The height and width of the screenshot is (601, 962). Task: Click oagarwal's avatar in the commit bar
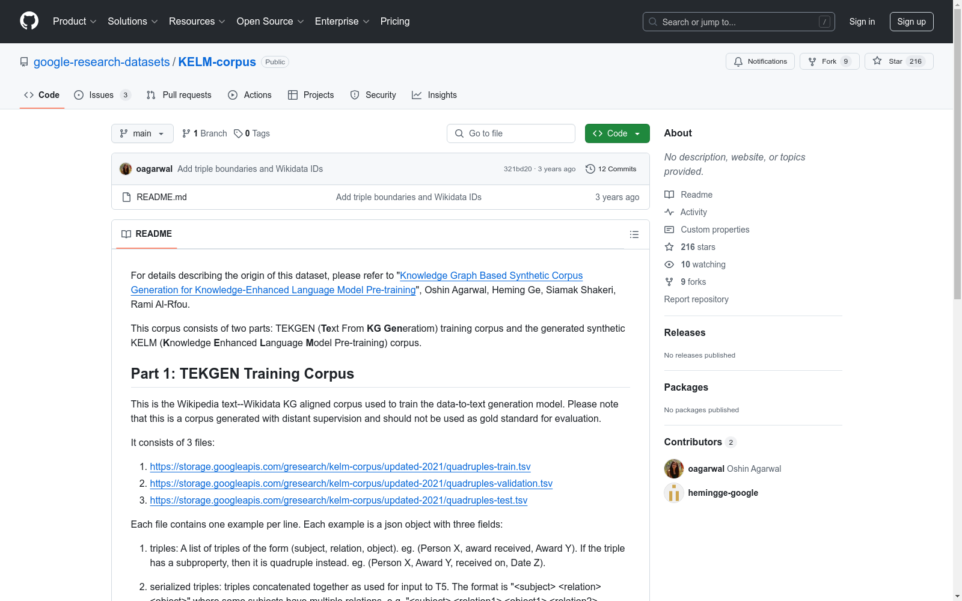(x=126, y=169)
